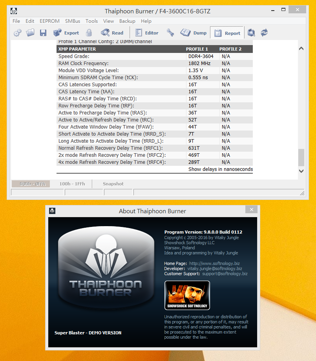
Task: Open file using the folder toolbar icon
Action: (x=30, y=33)
